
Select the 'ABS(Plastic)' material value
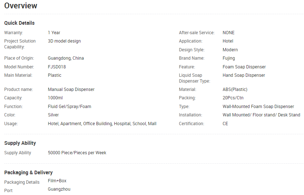[235, 89]
